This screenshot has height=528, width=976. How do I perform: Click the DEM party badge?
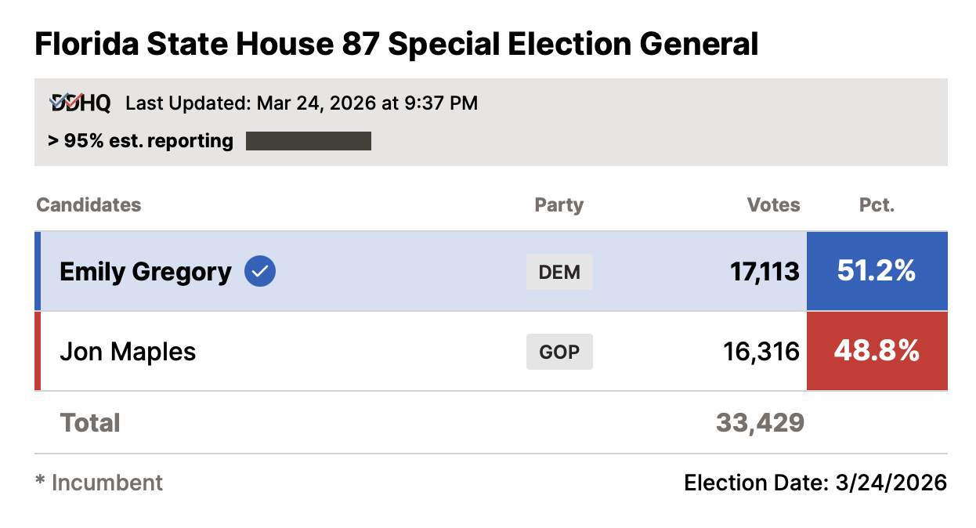[559, 273]
